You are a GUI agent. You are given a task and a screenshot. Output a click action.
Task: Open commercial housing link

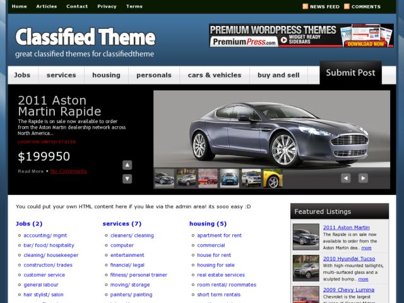[211, 246]
